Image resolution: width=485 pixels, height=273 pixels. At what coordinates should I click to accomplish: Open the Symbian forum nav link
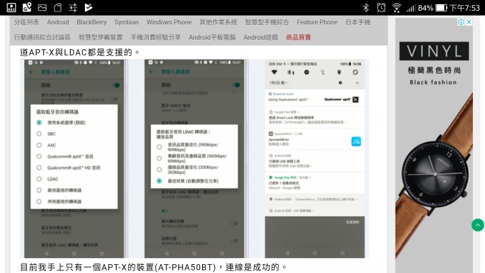[127, 22]
